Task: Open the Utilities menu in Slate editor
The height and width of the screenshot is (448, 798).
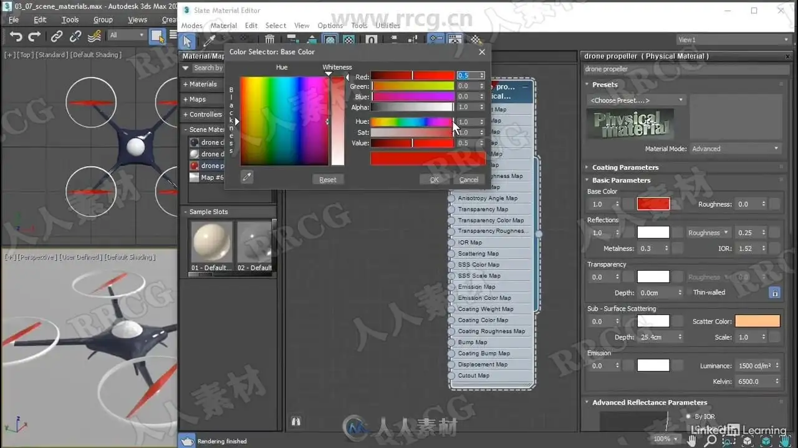Action: pos(388,26)
